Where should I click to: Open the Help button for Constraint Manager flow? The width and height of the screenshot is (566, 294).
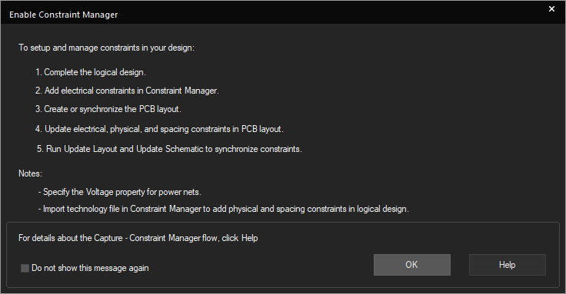(x=507, y=265)
